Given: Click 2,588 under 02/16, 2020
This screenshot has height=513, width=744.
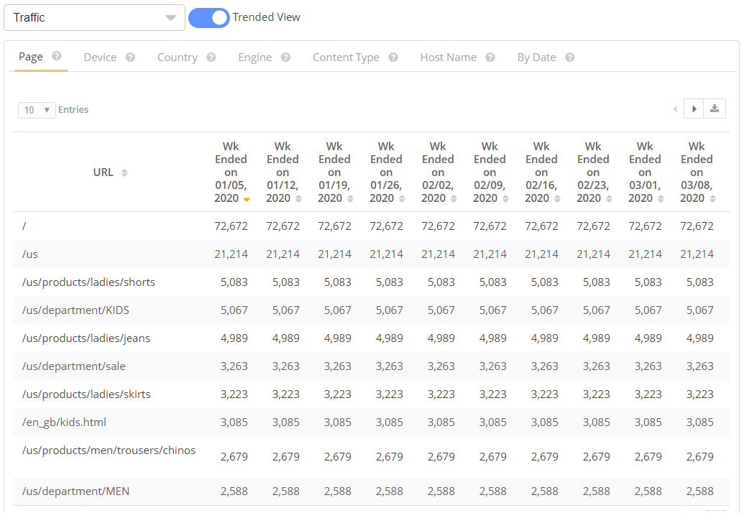Looking at the screenshot, I should 545,491.
